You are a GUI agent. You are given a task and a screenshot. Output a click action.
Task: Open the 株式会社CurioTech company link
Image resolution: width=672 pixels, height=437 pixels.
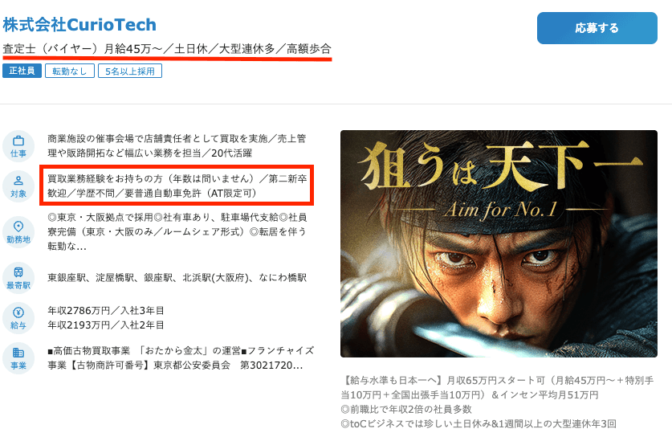click(x=79, y=25)
